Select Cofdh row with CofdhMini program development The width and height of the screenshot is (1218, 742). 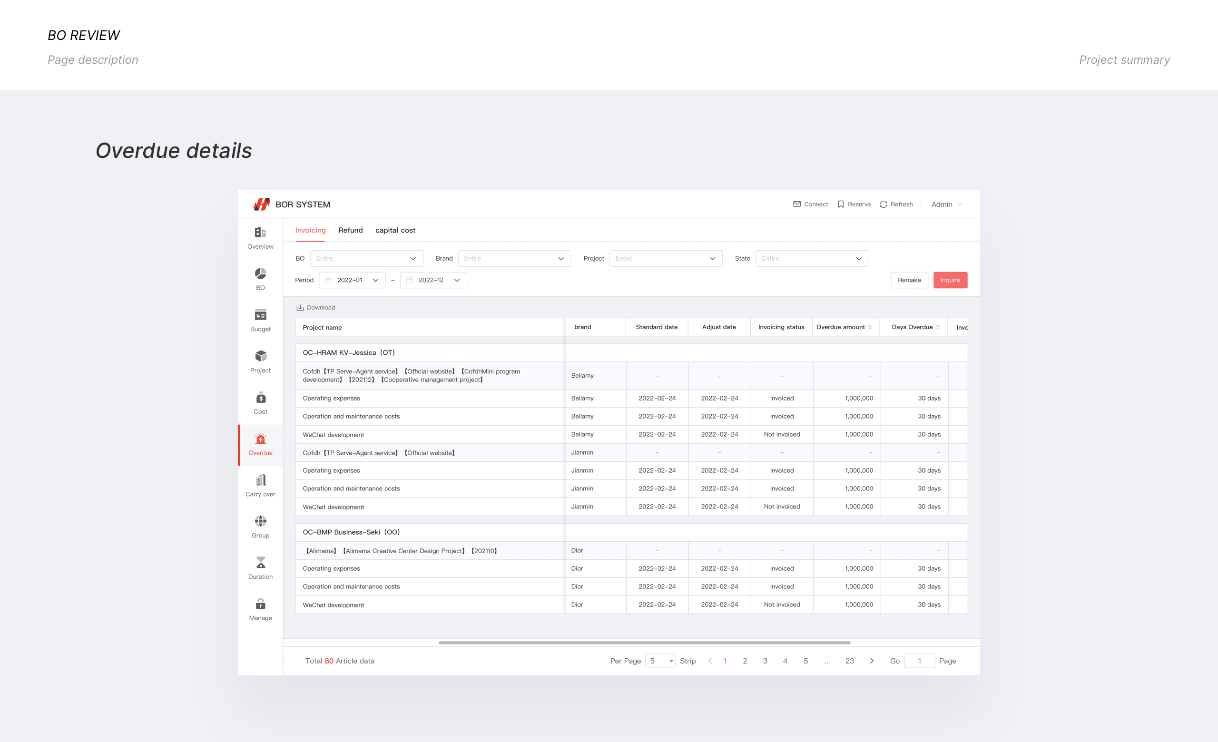coord(631,375)
